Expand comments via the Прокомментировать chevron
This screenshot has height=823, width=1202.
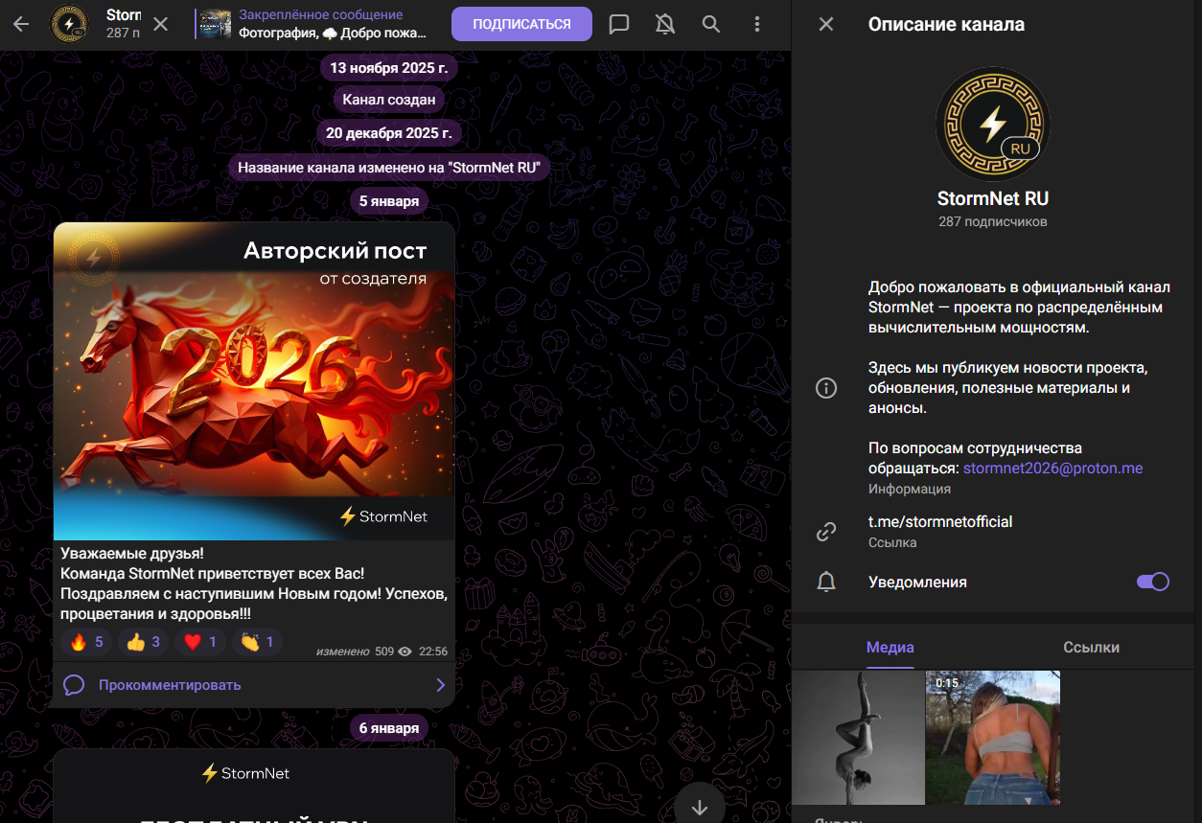click(x=440, y=685)
